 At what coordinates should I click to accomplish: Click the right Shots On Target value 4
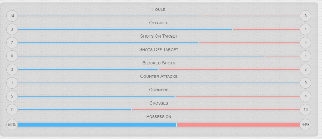pyautogui.click(x=305, y=43)
